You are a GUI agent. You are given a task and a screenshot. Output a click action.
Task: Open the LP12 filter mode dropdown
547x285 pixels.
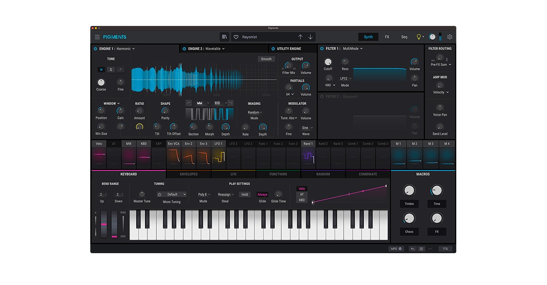pos(346,78)
